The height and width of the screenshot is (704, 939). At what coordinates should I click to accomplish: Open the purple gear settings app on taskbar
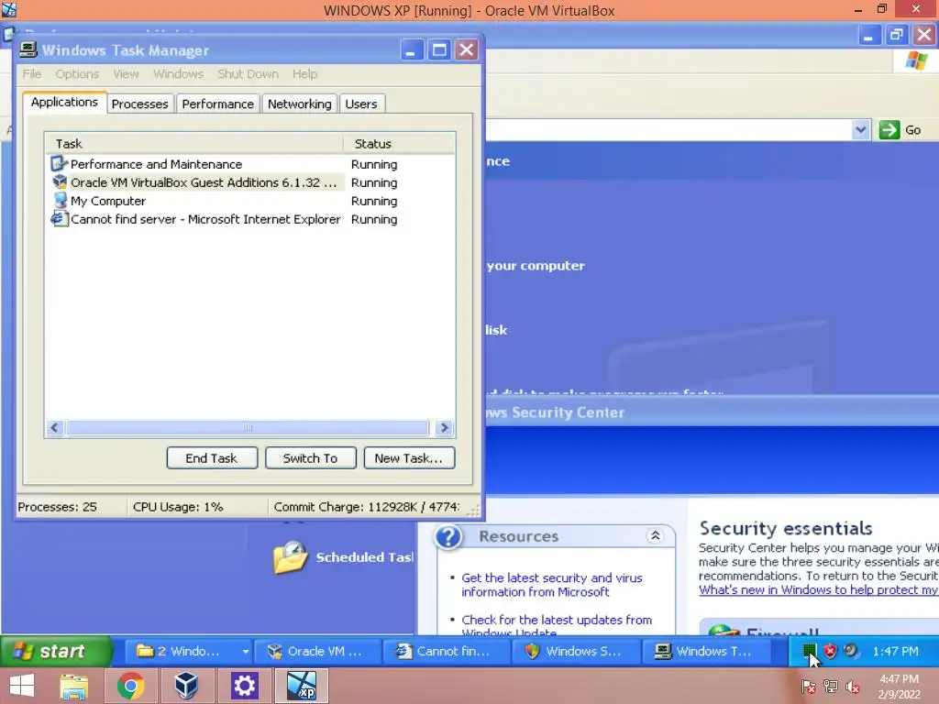pos(244,686)
